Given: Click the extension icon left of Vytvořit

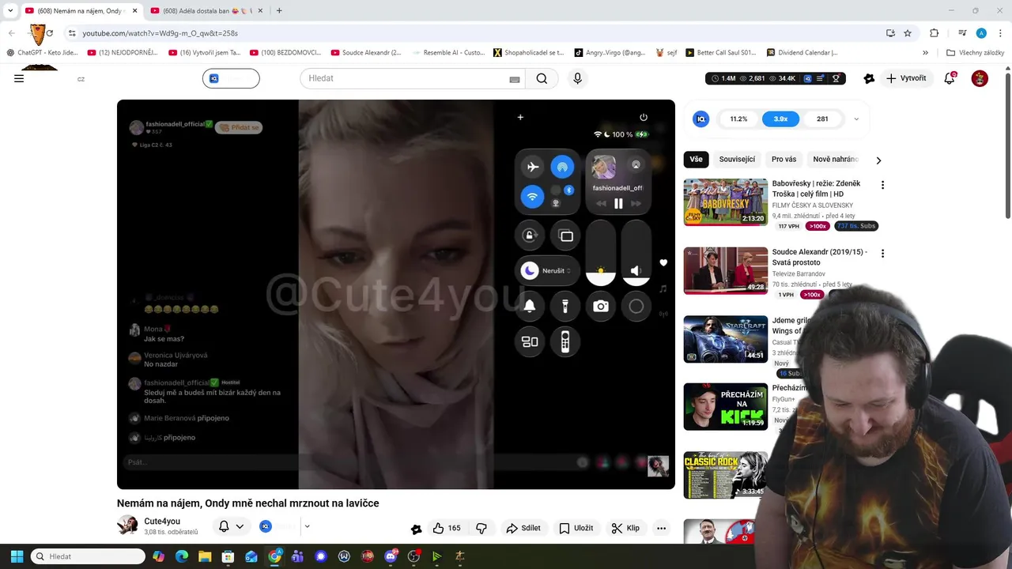Looking at the screenshot, I should coord(869,78).
